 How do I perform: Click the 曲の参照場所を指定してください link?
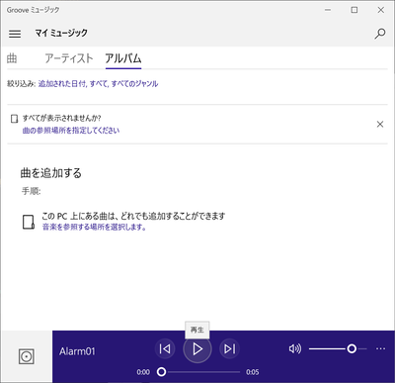pos(71,131)
